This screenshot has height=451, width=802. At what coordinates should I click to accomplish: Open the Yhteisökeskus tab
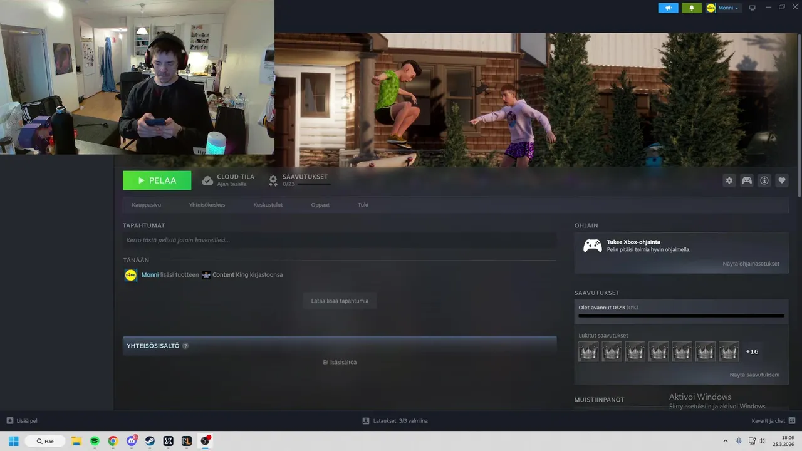tap(207, 205)
